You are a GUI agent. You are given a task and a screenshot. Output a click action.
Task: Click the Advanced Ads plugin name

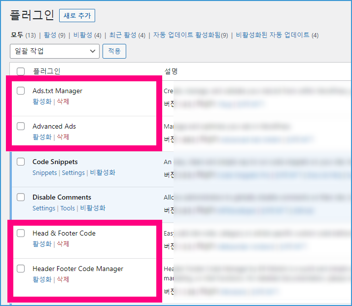54,126
